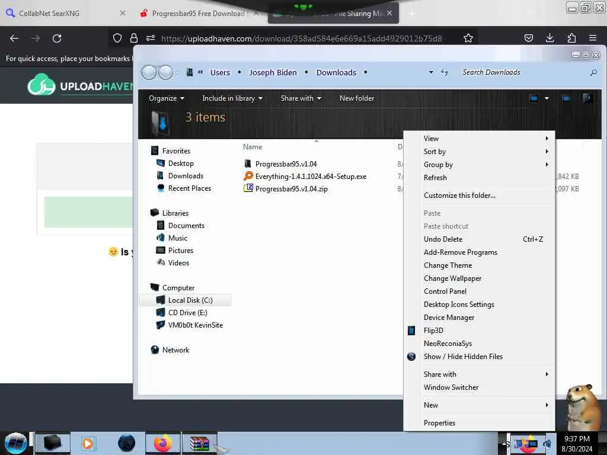Open Device Manager entry
607x455 pixels.
(479, 318)
